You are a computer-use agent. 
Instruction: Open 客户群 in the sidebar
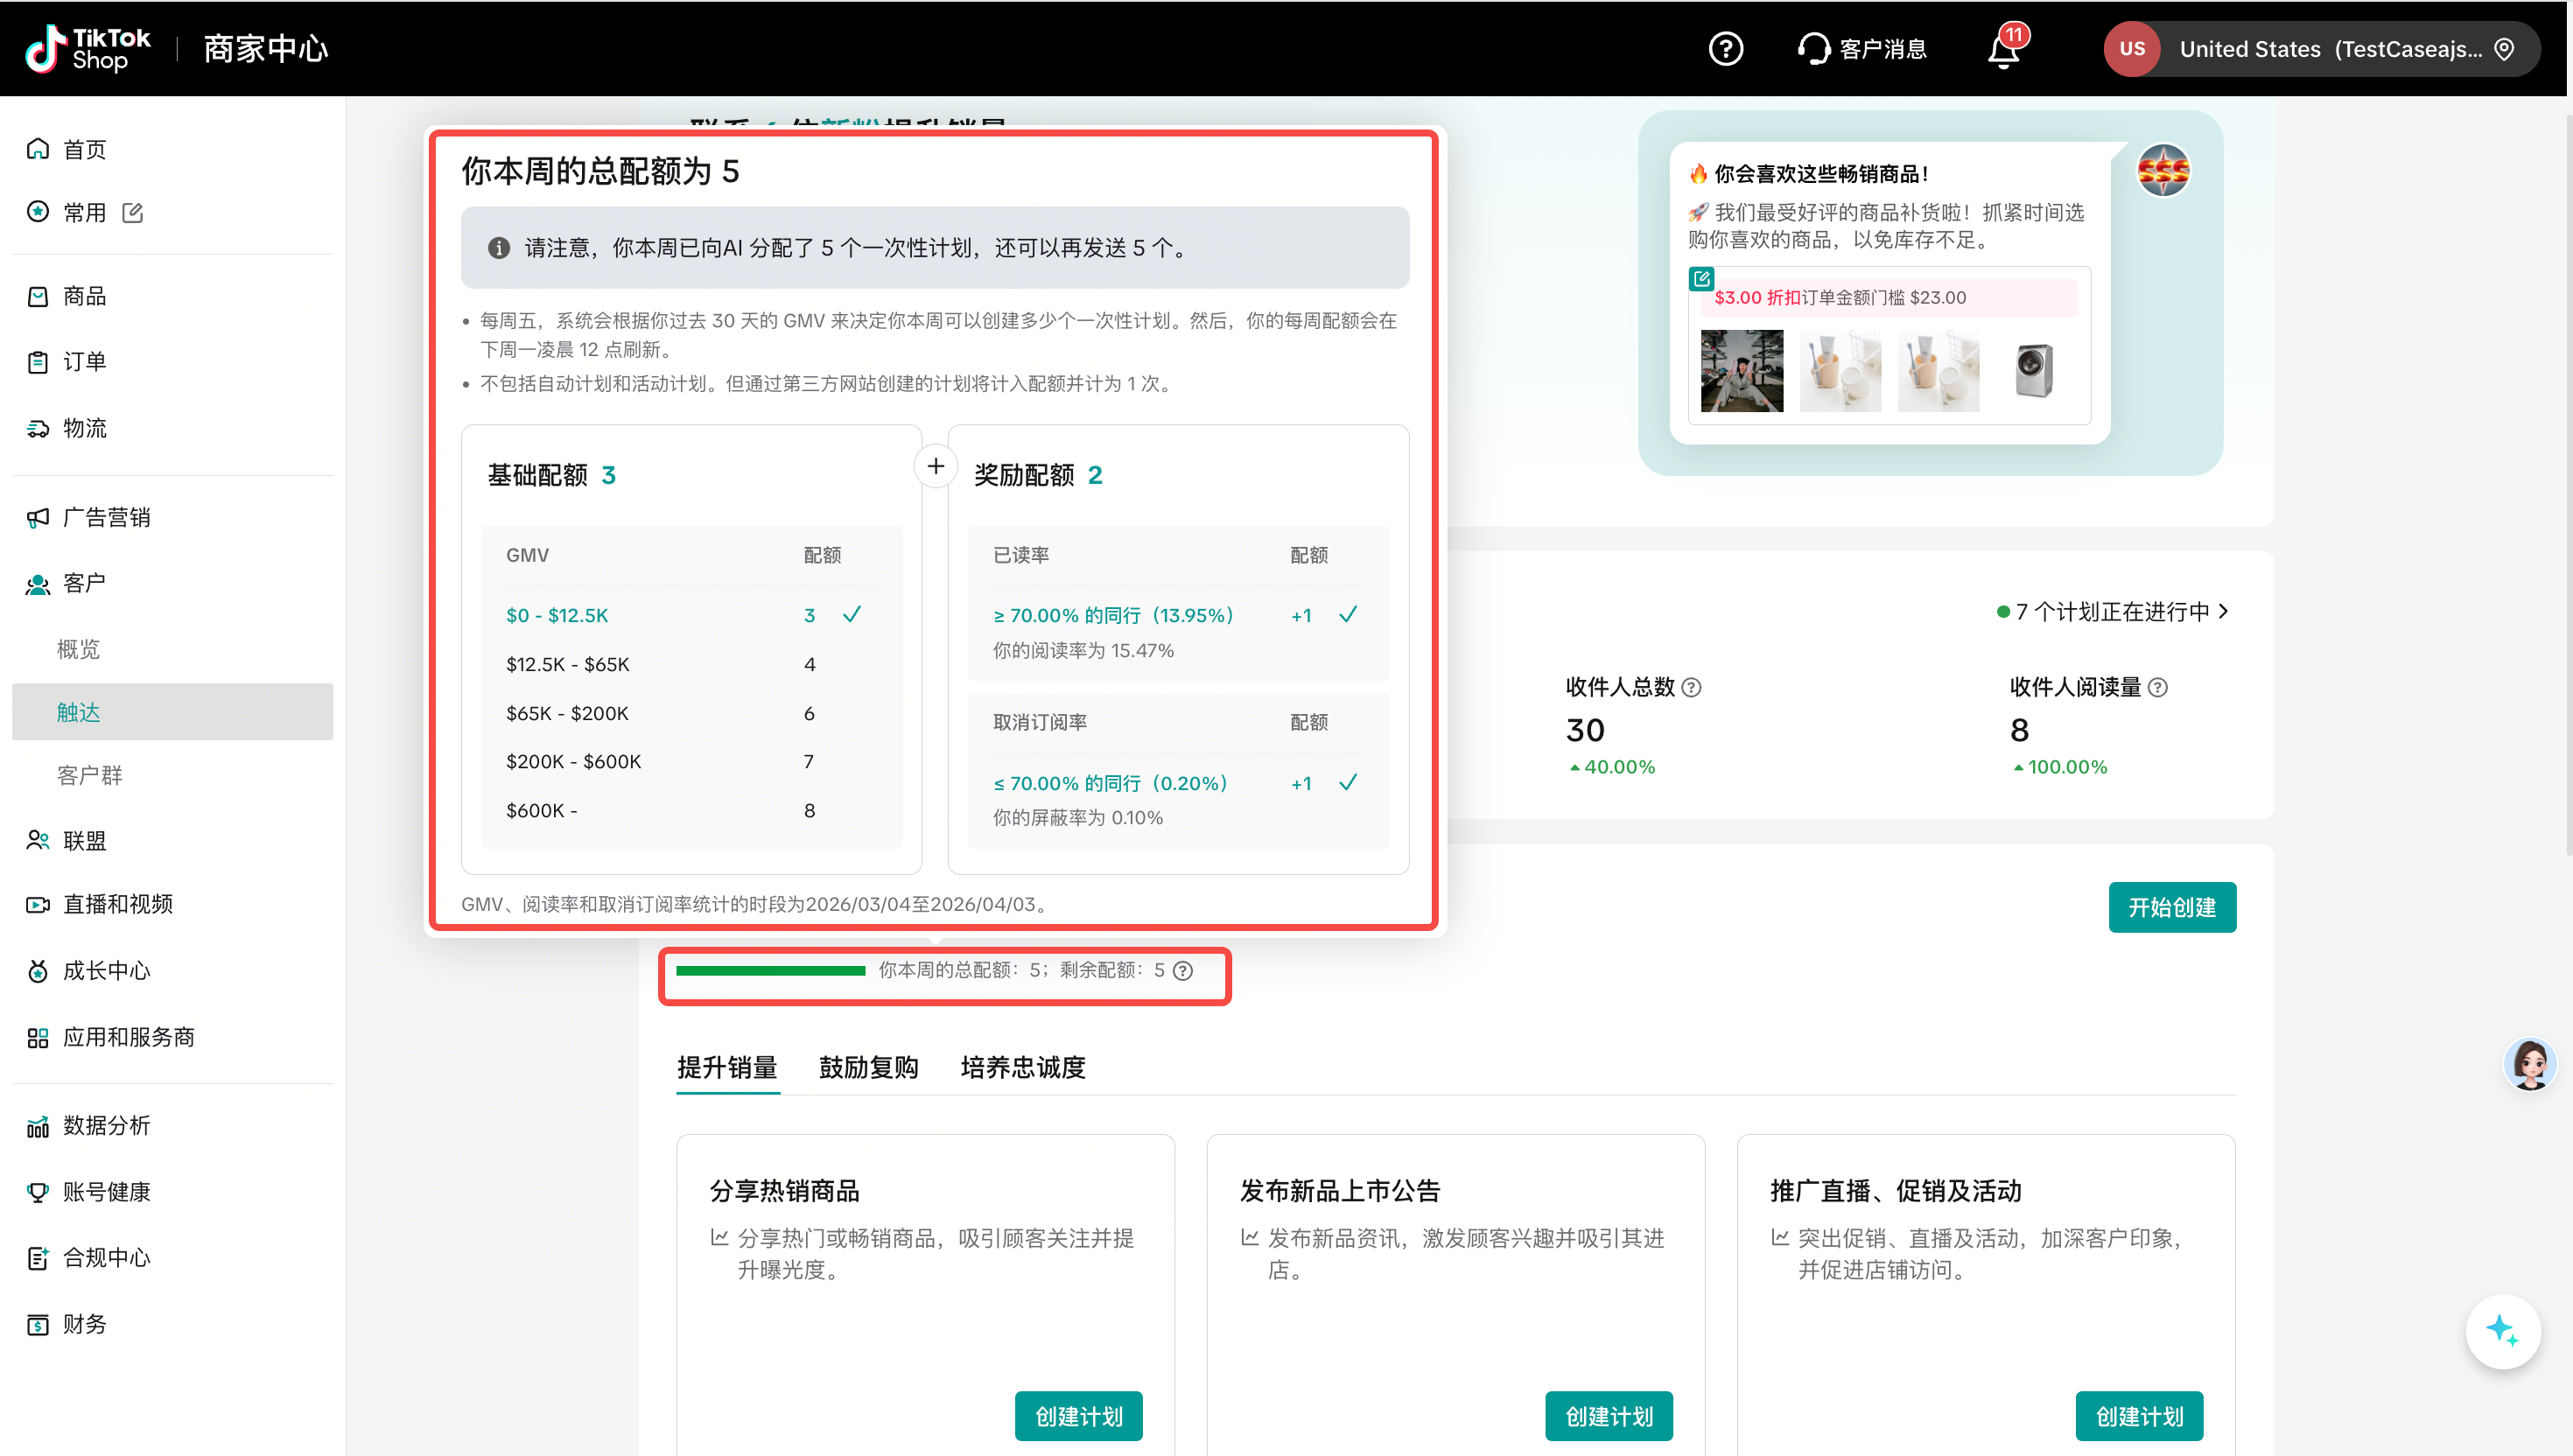pos(90,775)
